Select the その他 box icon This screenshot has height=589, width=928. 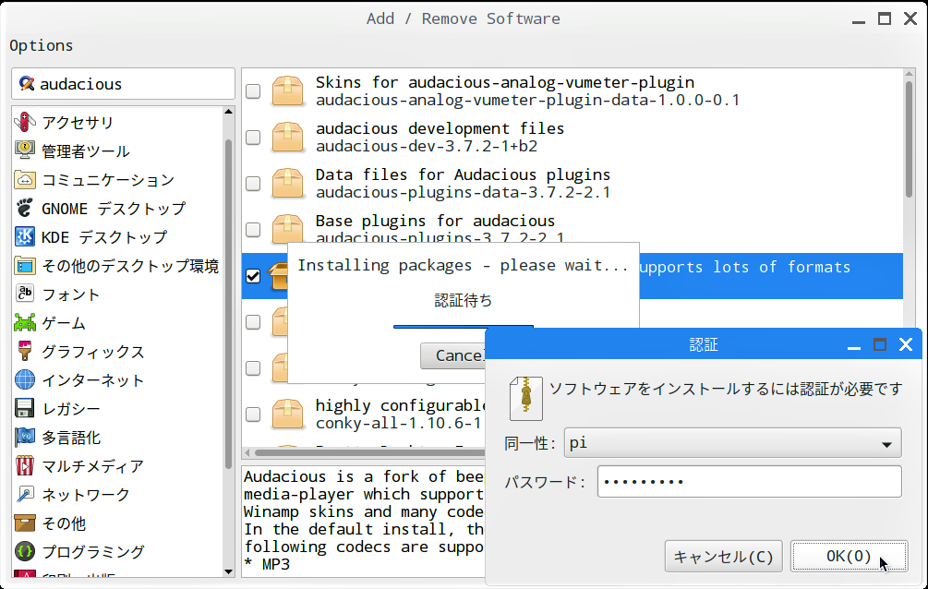click(25, 523)
